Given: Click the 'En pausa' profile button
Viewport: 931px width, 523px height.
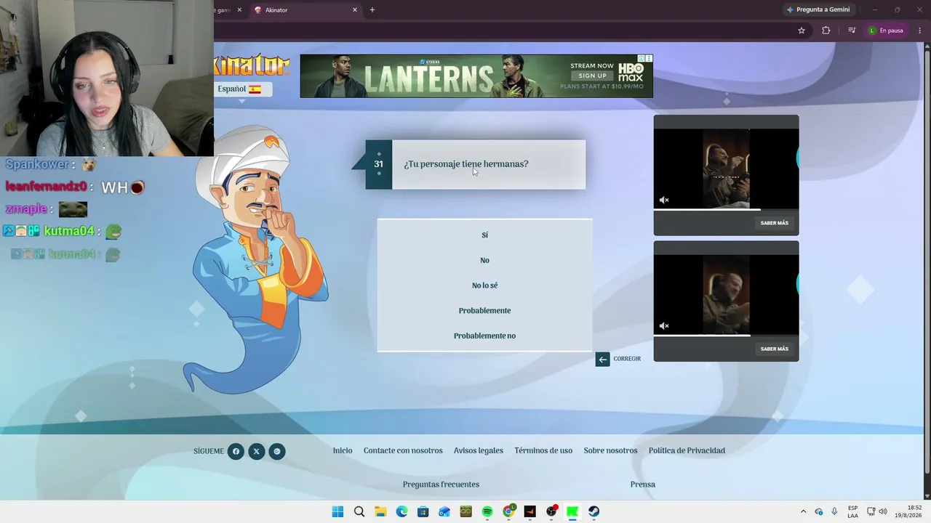Looking at the screenshot, I should coord(886,31).
